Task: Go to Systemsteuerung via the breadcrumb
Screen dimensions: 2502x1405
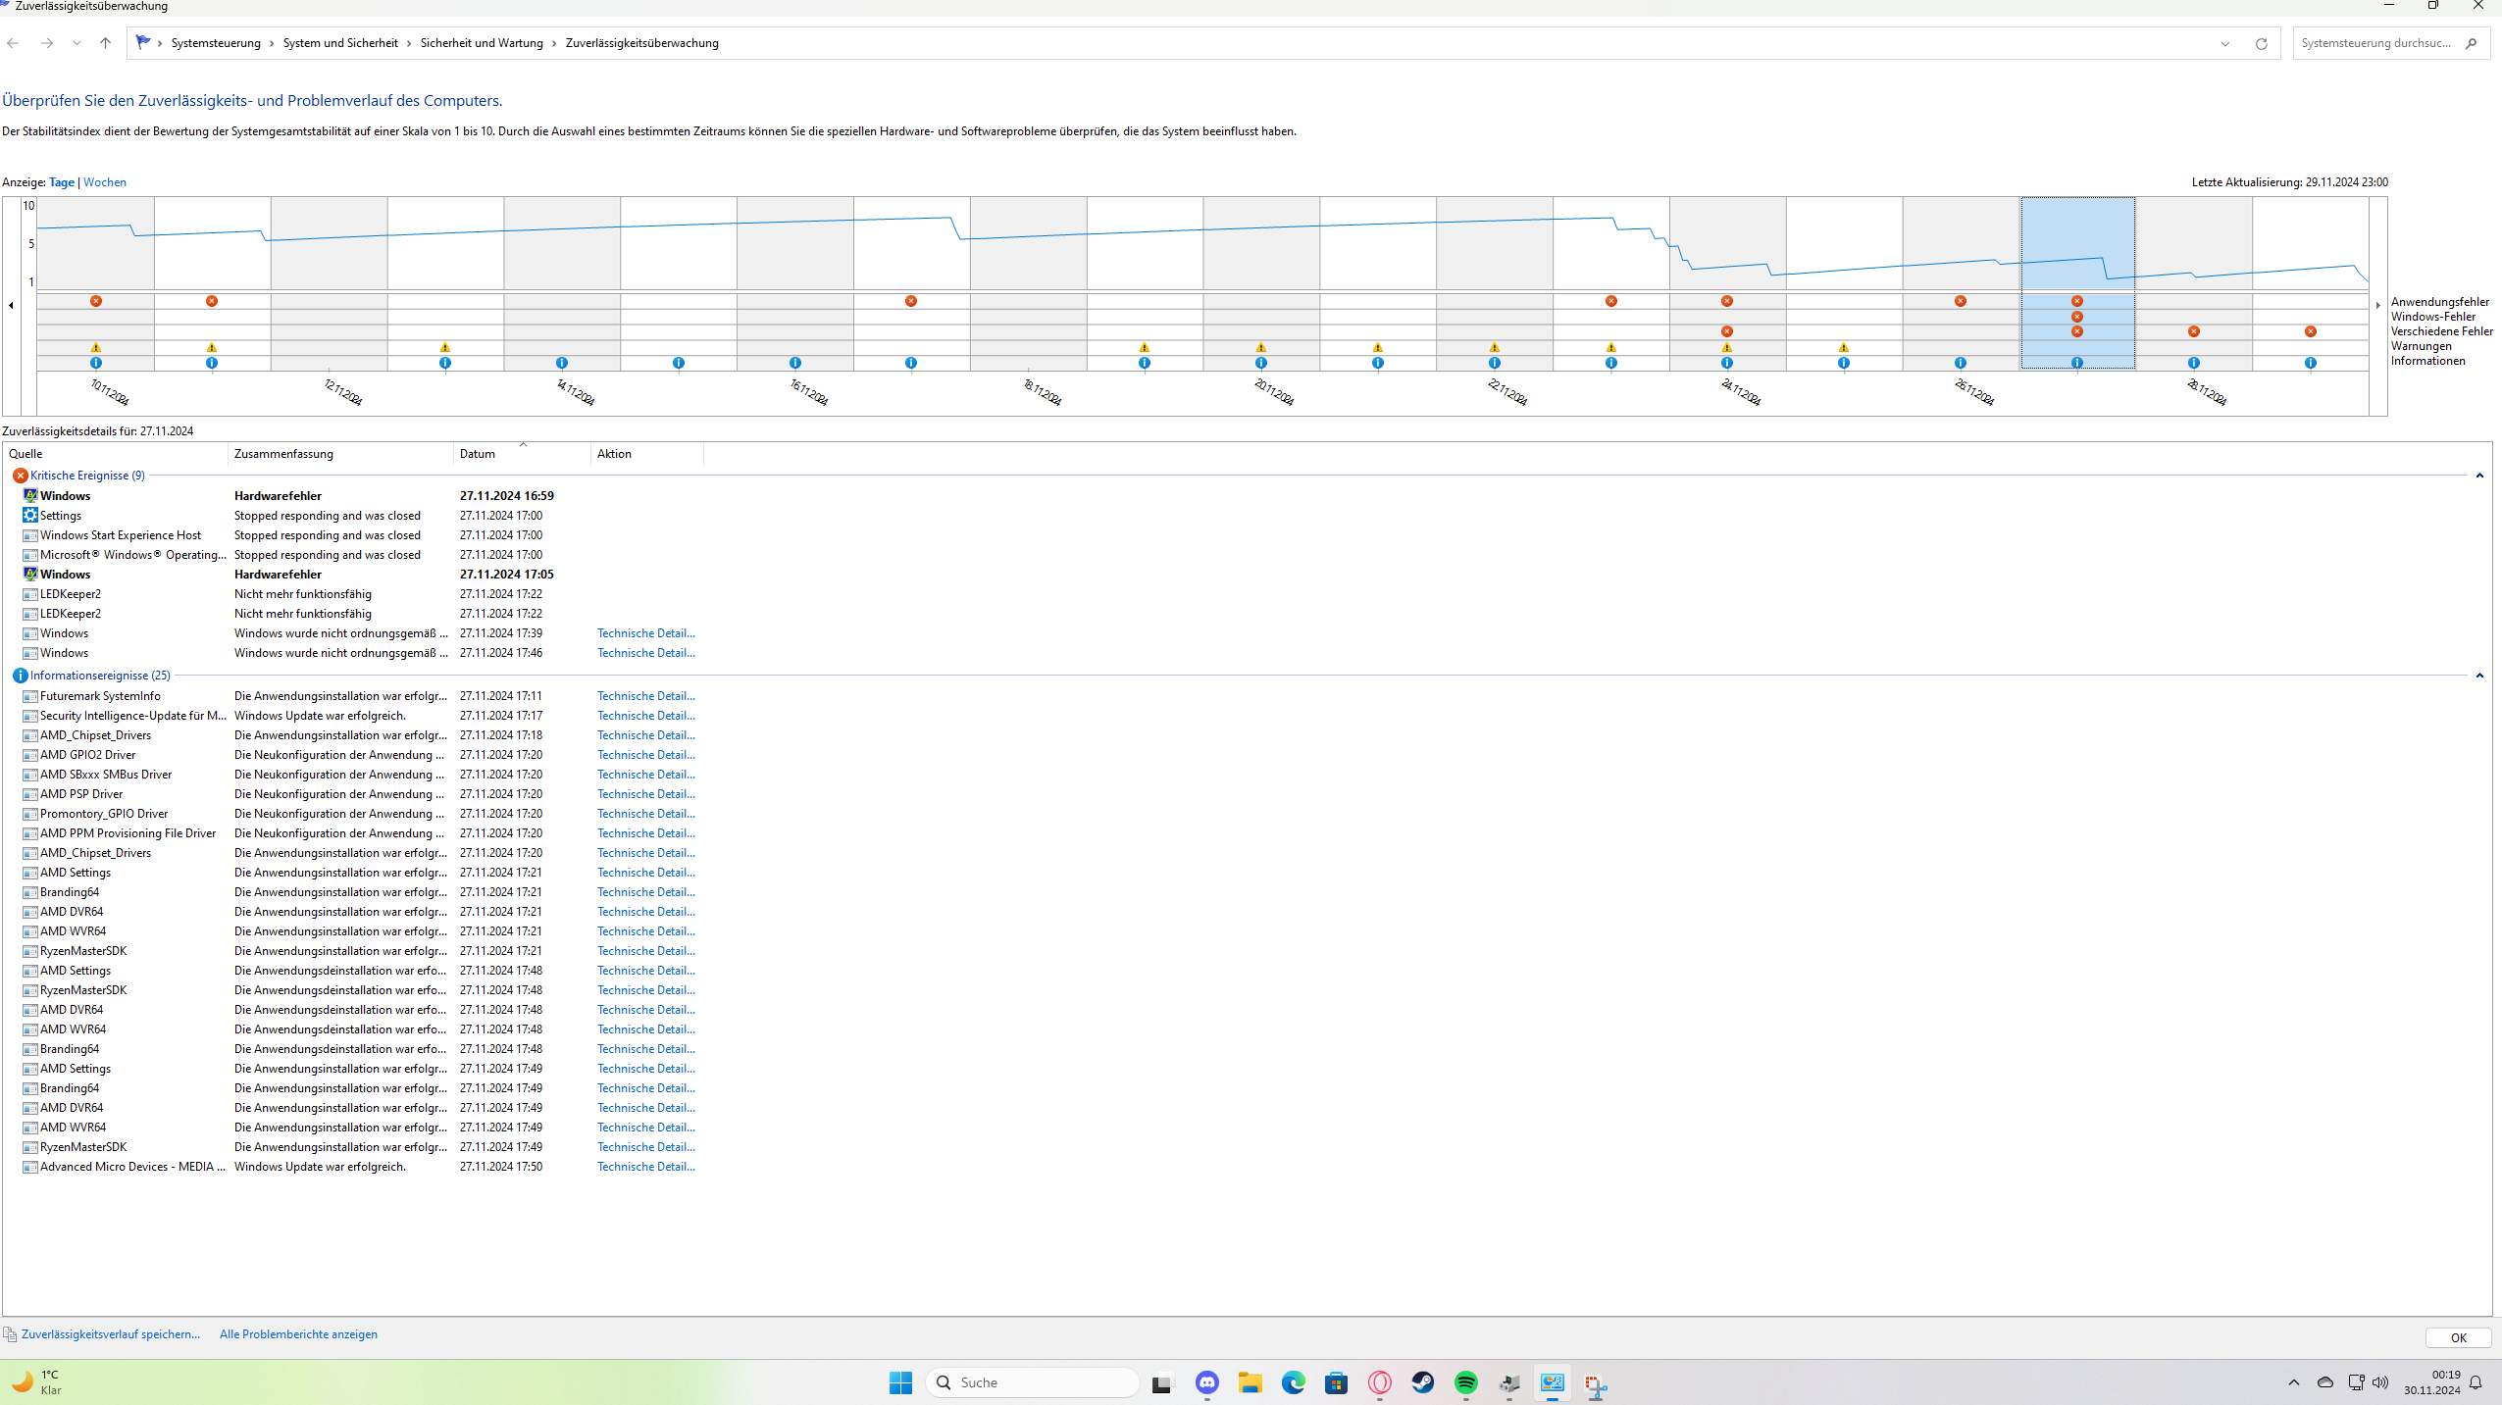Action: click(x=218, y=43)
